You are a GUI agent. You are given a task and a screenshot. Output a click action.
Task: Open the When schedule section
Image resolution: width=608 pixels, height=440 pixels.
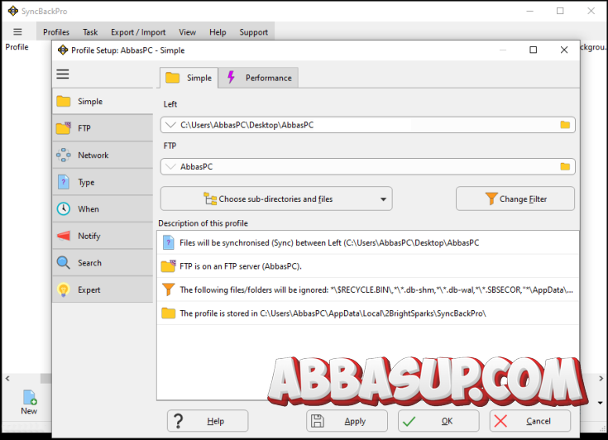pos(103,209)
